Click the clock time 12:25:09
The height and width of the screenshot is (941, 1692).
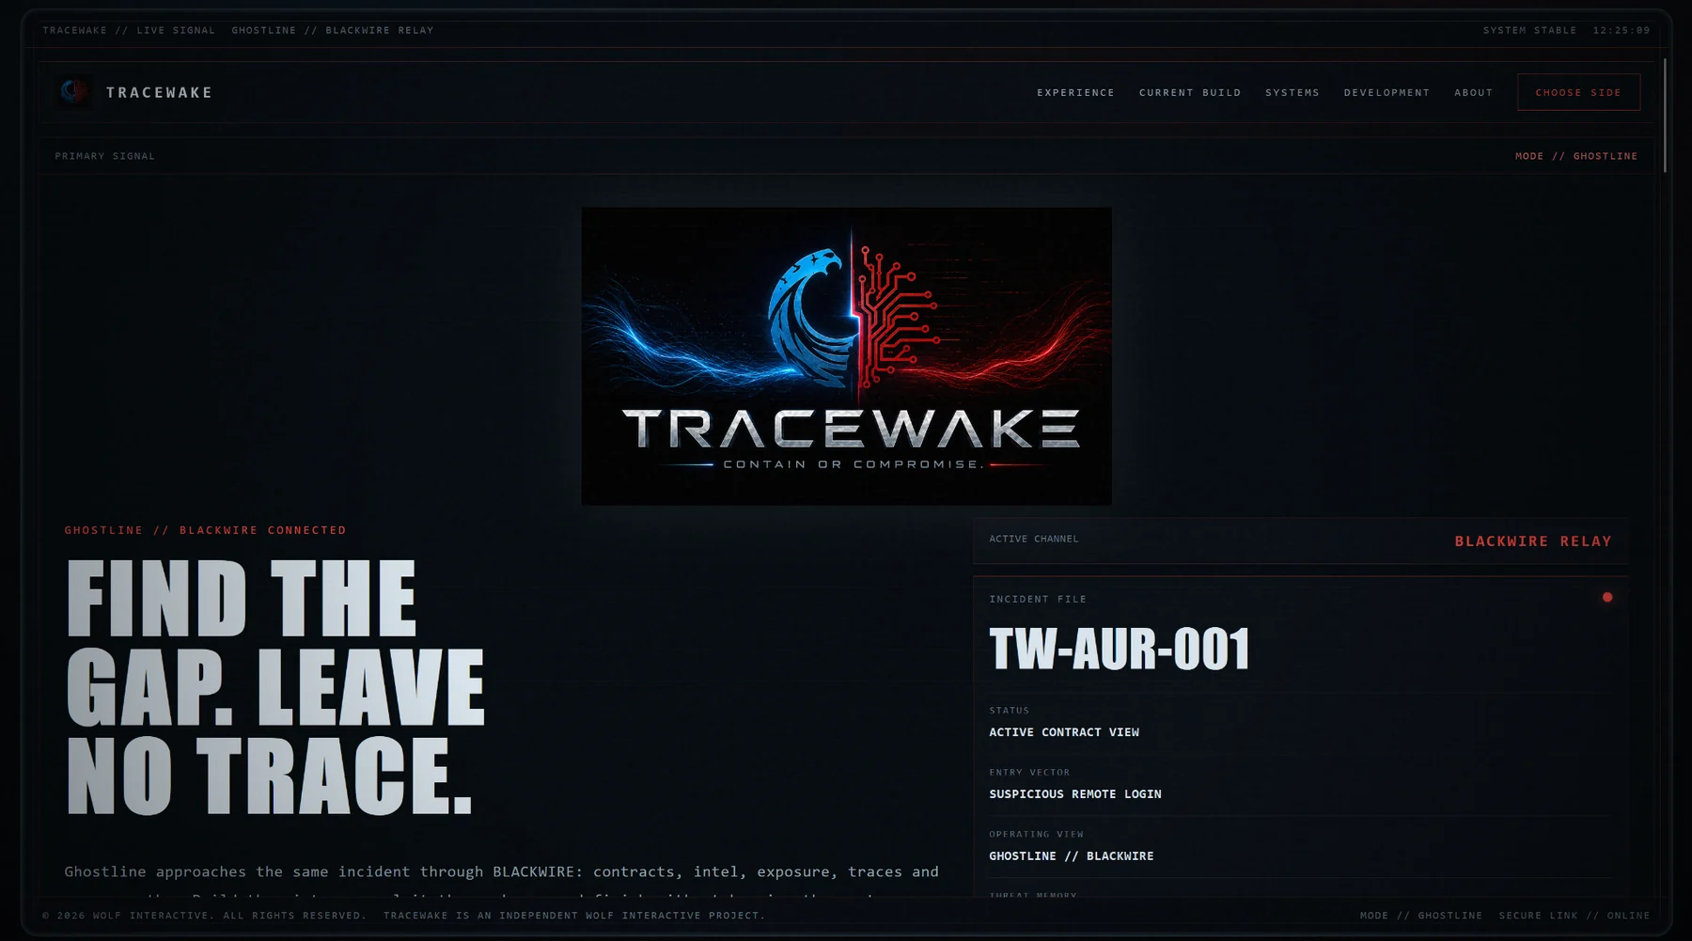point(1621,30)
